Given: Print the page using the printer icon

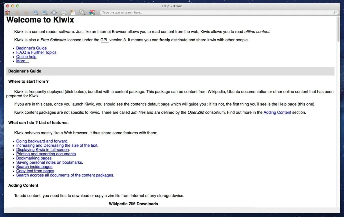Looking at the screenshot, I should (63, 12).
